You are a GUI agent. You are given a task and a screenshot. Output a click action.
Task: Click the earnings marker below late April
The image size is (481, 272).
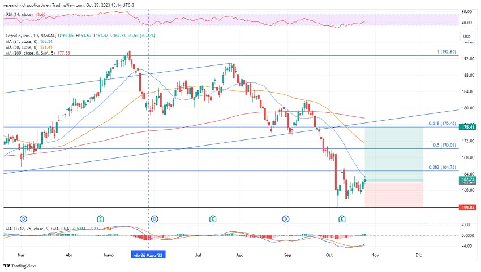pyautogui.click(x=100, y=219)
